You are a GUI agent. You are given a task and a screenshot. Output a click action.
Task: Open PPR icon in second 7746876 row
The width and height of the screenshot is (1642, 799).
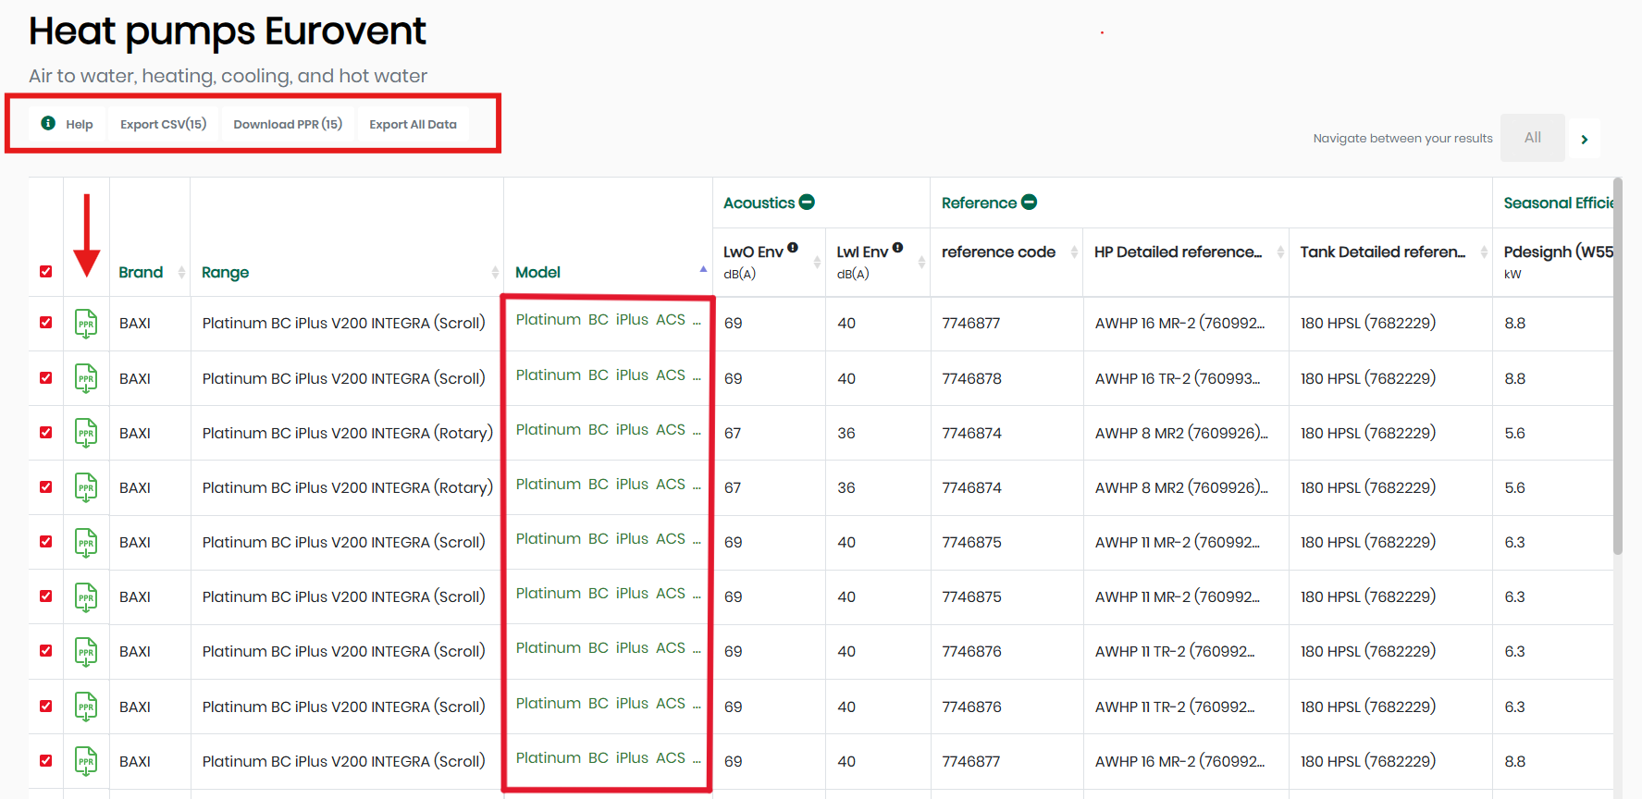(x=86, y=707)
